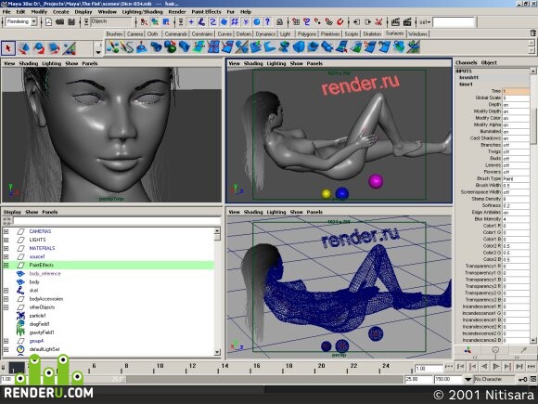This screenshot has width=538, height=404.
Task: Click the particle1 node icon
Action: (20, 316)
